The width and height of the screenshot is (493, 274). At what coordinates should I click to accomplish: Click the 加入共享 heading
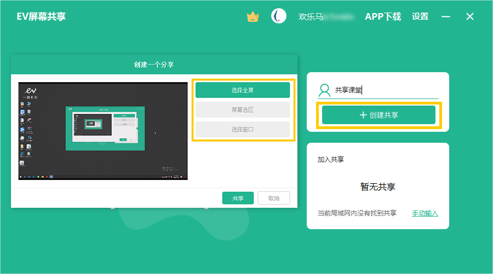tap(331, 160)
